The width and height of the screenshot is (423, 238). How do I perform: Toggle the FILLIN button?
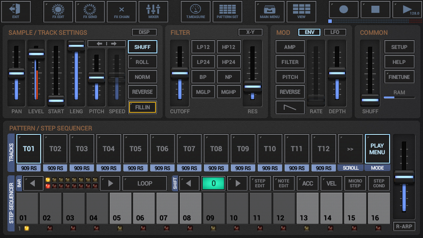click(x=142, y=108)
